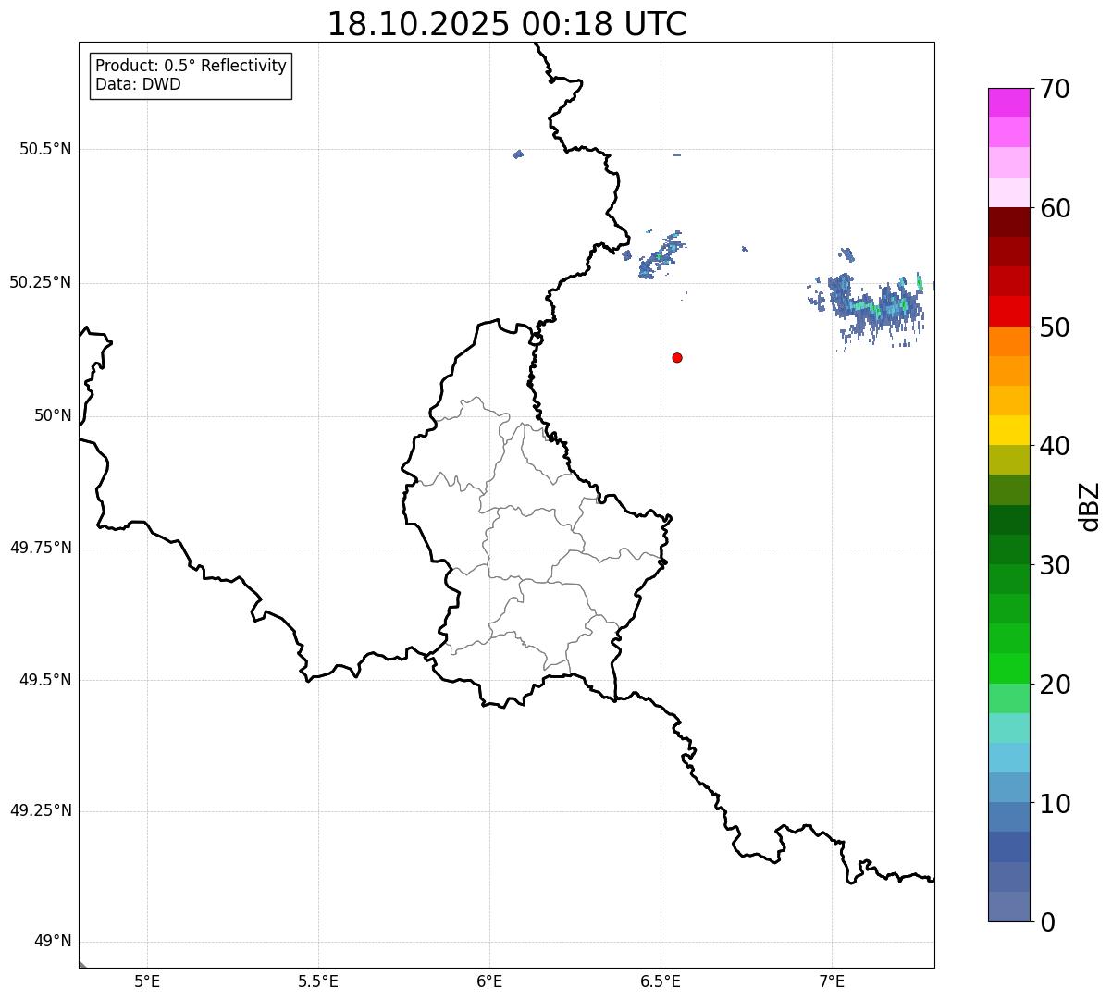Viewport: 1112px width, 1000px height.
Task: Click the 49.5°N latitude label
Action: [45, 680]
